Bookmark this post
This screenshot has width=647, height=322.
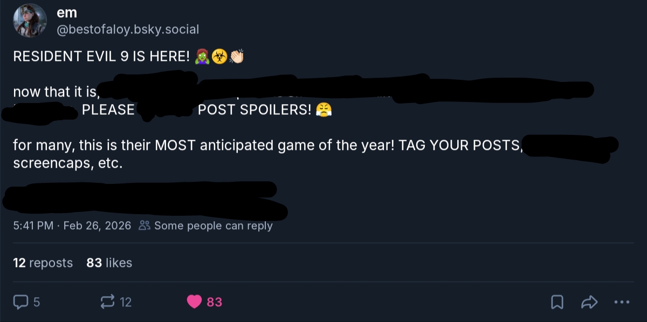(x=557, y=302)
